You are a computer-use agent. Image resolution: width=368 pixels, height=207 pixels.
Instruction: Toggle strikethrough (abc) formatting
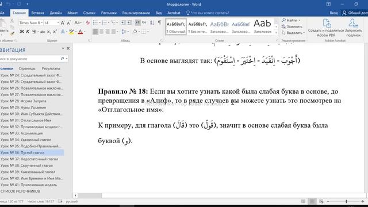tap(43, 32)
